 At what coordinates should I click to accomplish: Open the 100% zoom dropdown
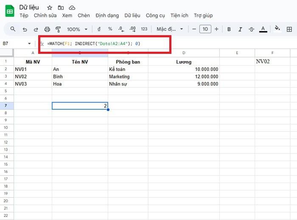point(77,29)
